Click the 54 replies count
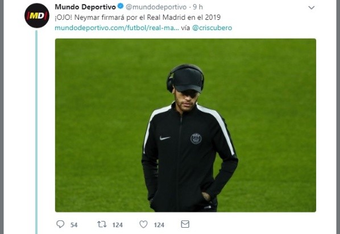340x234 pixels. (x=74, y=225)
